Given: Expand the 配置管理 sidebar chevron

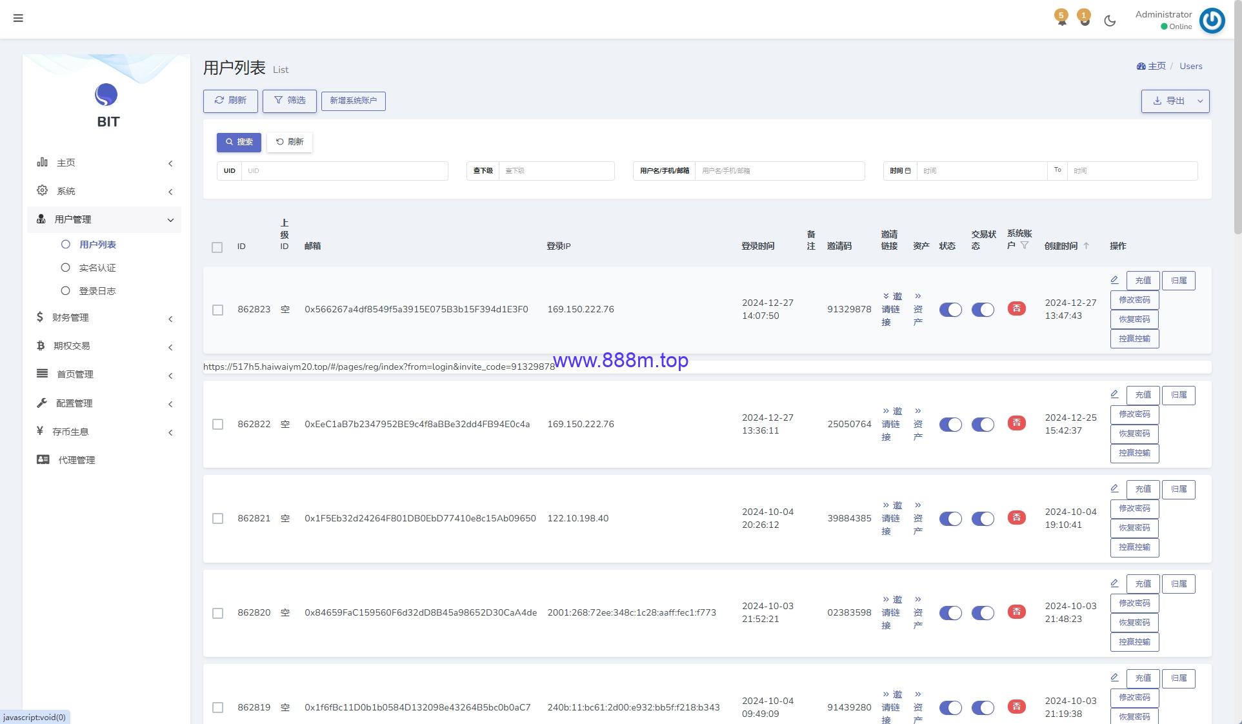Looking at the screenshot, I should click(170, 404).
